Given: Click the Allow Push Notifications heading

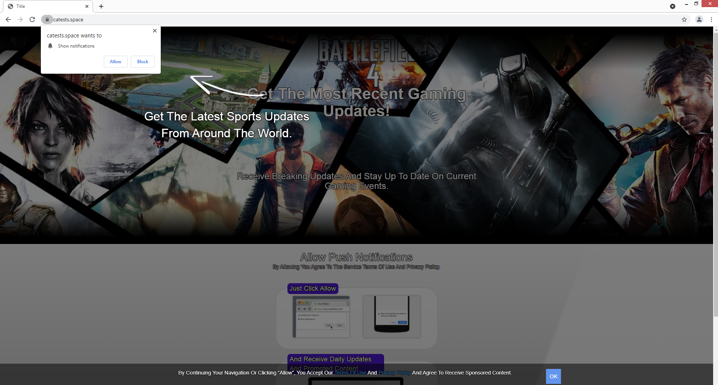Looking at the screenshot, I should [356, 257].
